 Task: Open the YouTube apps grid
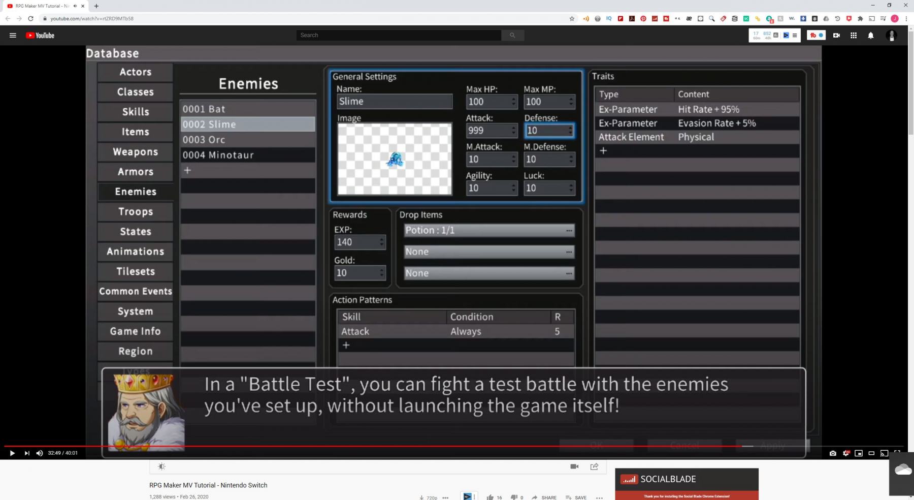[x=854, y=36]
